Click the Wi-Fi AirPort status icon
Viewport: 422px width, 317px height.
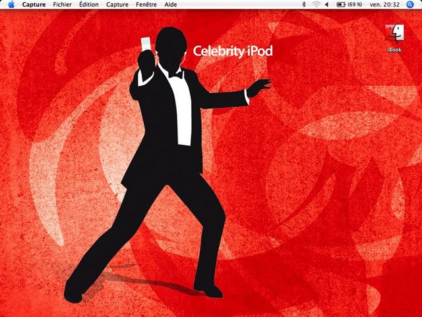316,5
